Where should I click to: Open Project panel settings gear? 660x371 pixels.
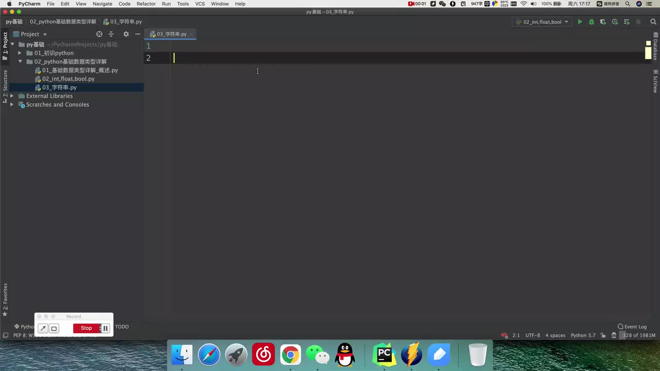[126, 34]
